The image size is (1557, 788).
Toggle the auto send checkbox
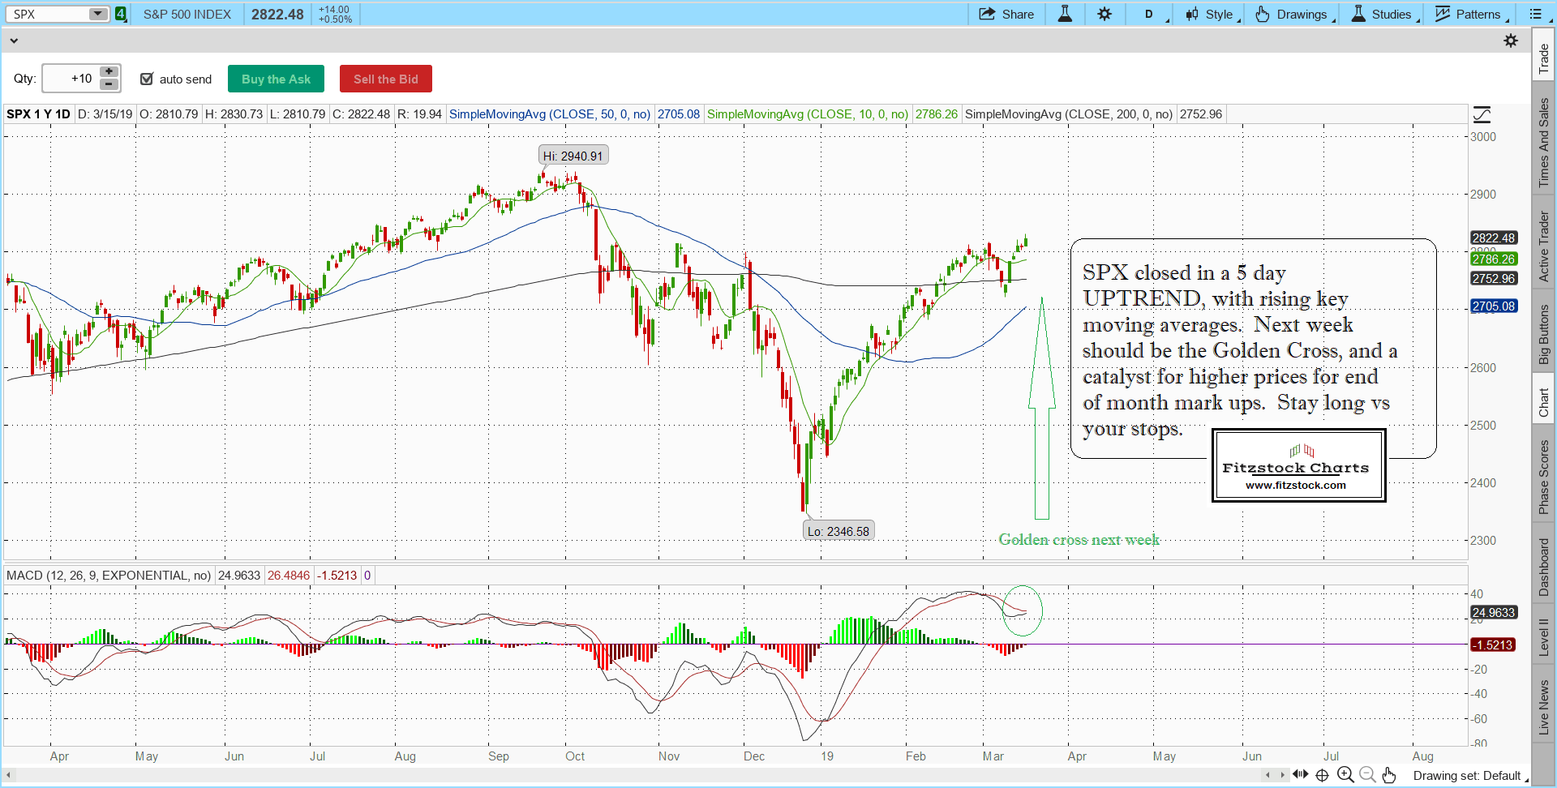[x=147, y=79]
